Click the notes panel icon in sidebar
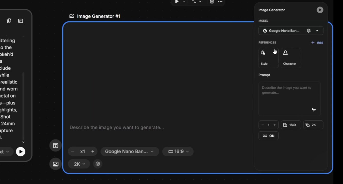The width and height of the screenshot is (343, 184). (x=20, y=21)
